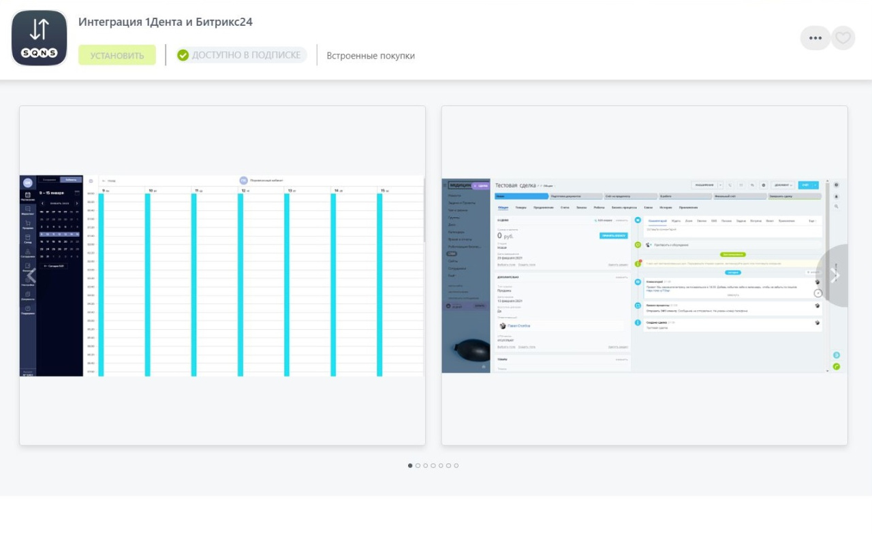Select the fifth carousel pagination dot

[441, 465]
